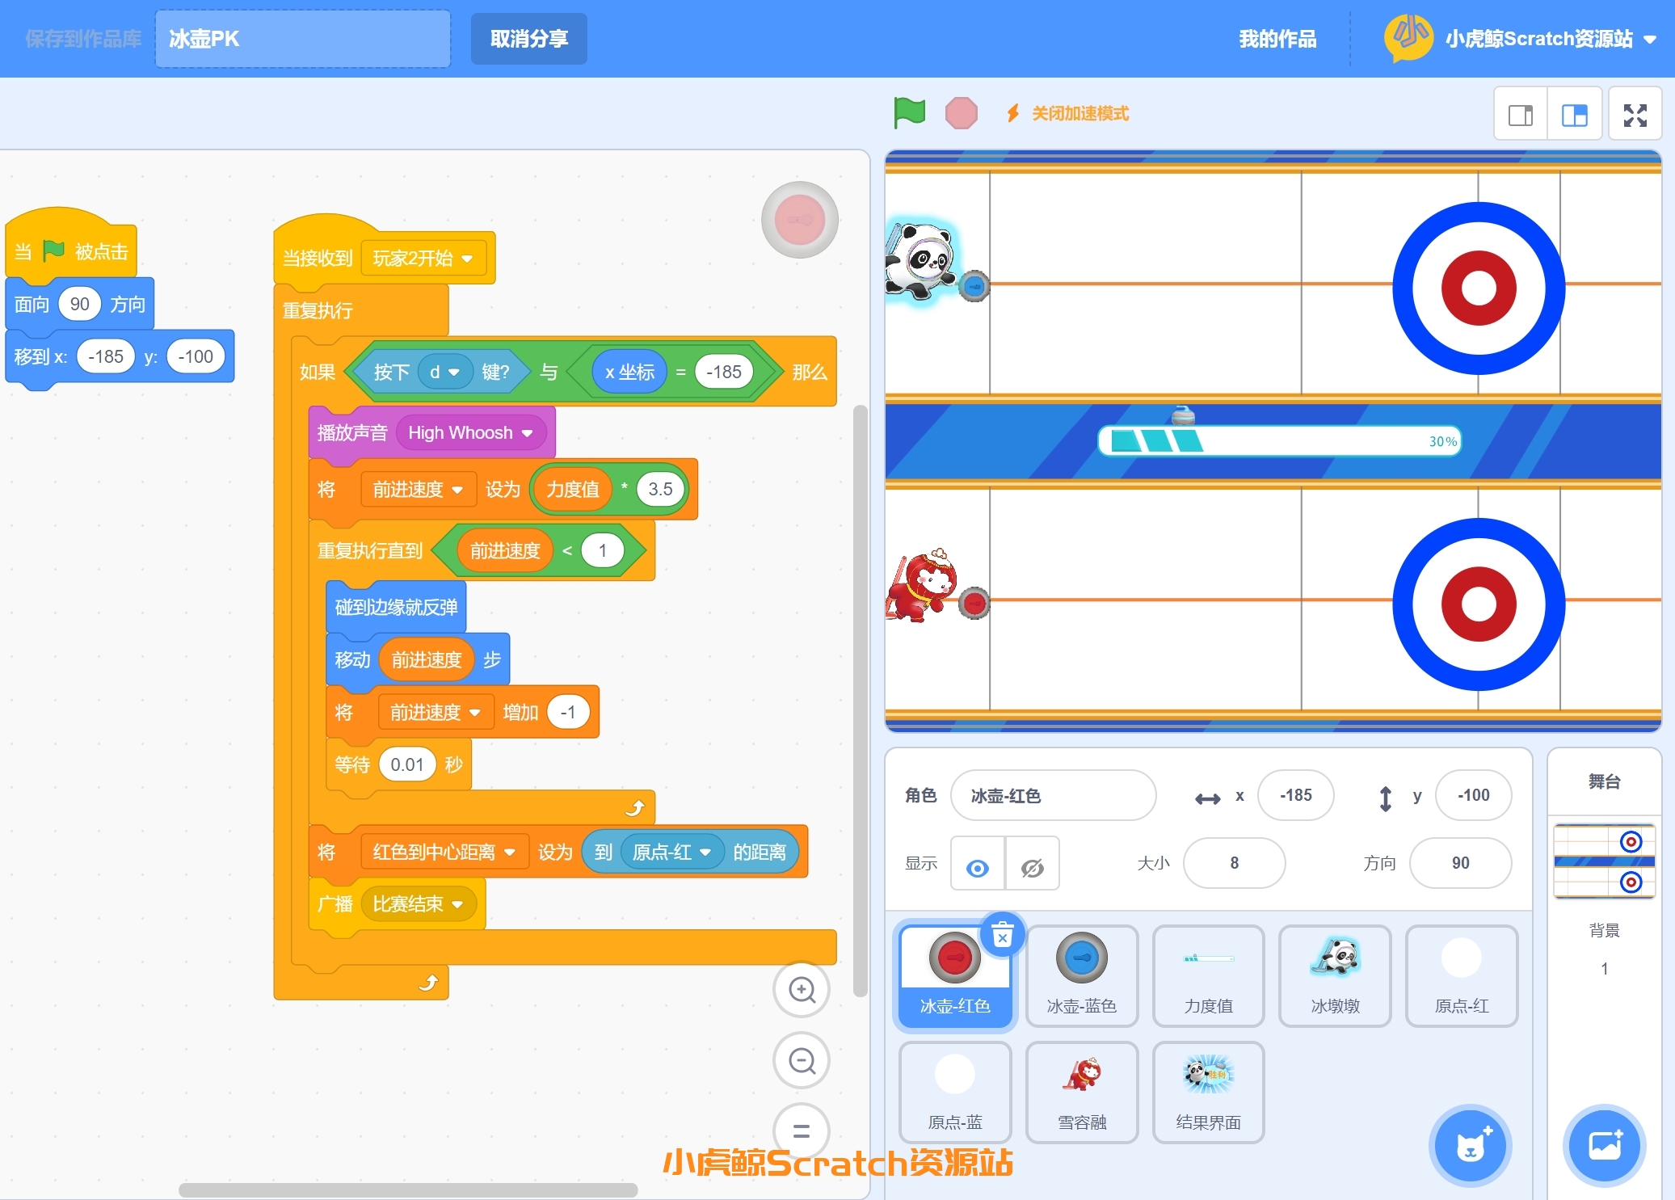The width and height of the screenshot is (1675, 1200).
Task: Click the 90 direction value in 面向 block
Action: tap(79, 305)
